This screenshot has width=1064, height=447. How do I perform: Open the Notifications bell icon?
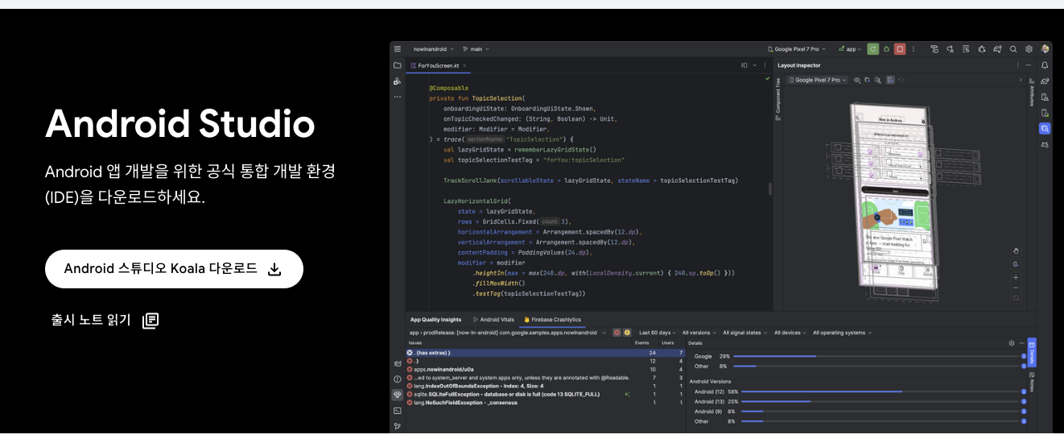pos(1045,65)
